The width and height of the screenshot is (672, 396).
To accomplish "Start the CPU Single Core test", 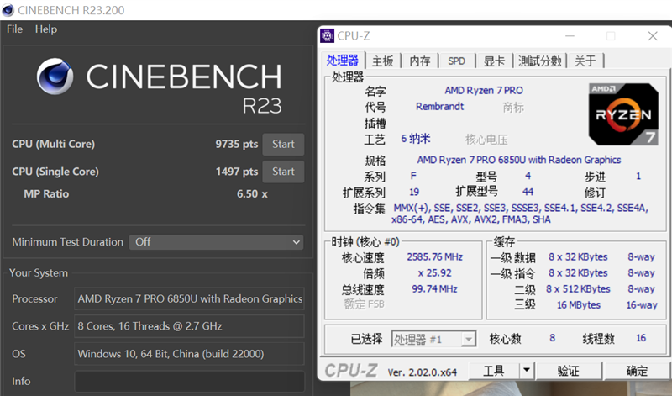I will [283, 172].
